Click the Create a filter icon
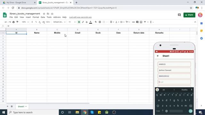The image size is (205, 115). 145,22
